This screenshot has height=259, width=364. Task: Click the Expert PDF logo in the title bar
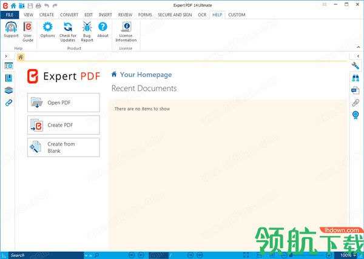point(5,5)
